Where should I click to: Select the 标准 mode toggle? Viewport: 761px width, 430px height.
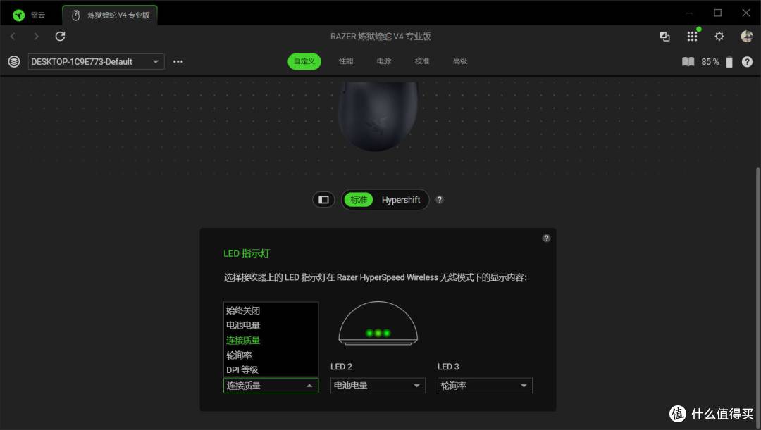359,200
